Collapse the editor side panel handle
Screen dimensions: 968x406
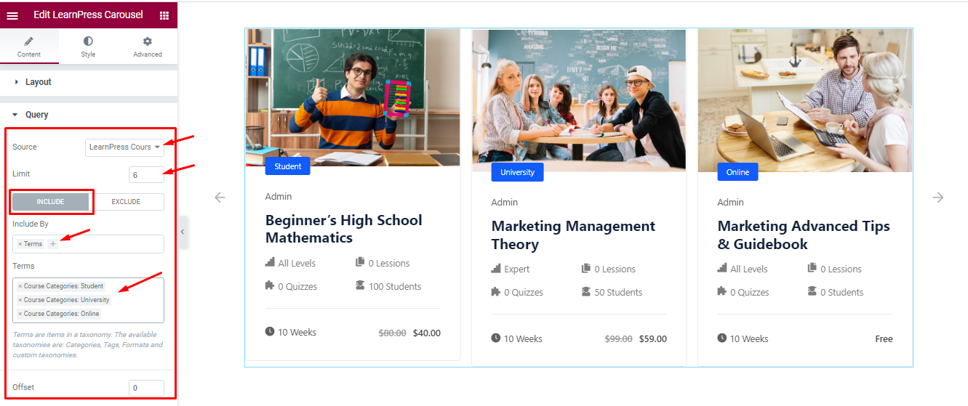[x=183, y=232]
